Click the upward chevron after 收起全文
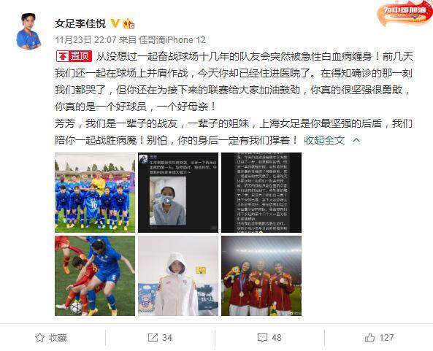This screenshot has height=351, width=433. 356,140
